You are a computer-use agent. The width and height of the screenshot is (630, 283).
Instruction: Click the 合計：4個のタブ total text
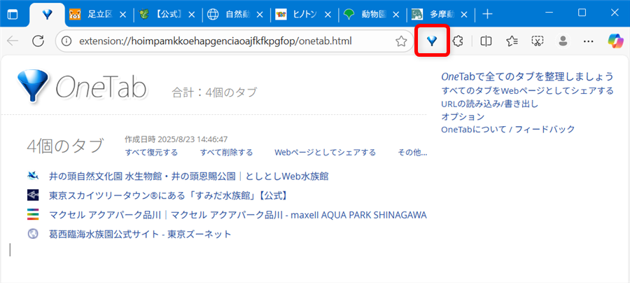pyautogui.click(x=214, y=92)
